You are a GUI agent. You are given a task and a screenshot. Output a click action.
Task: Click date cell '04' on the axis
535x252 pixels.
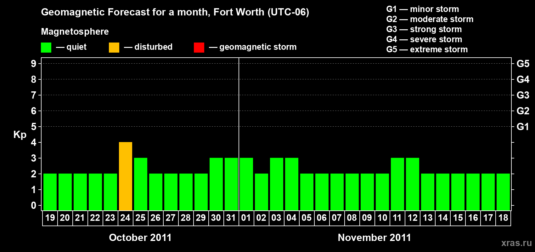(292, 218)
